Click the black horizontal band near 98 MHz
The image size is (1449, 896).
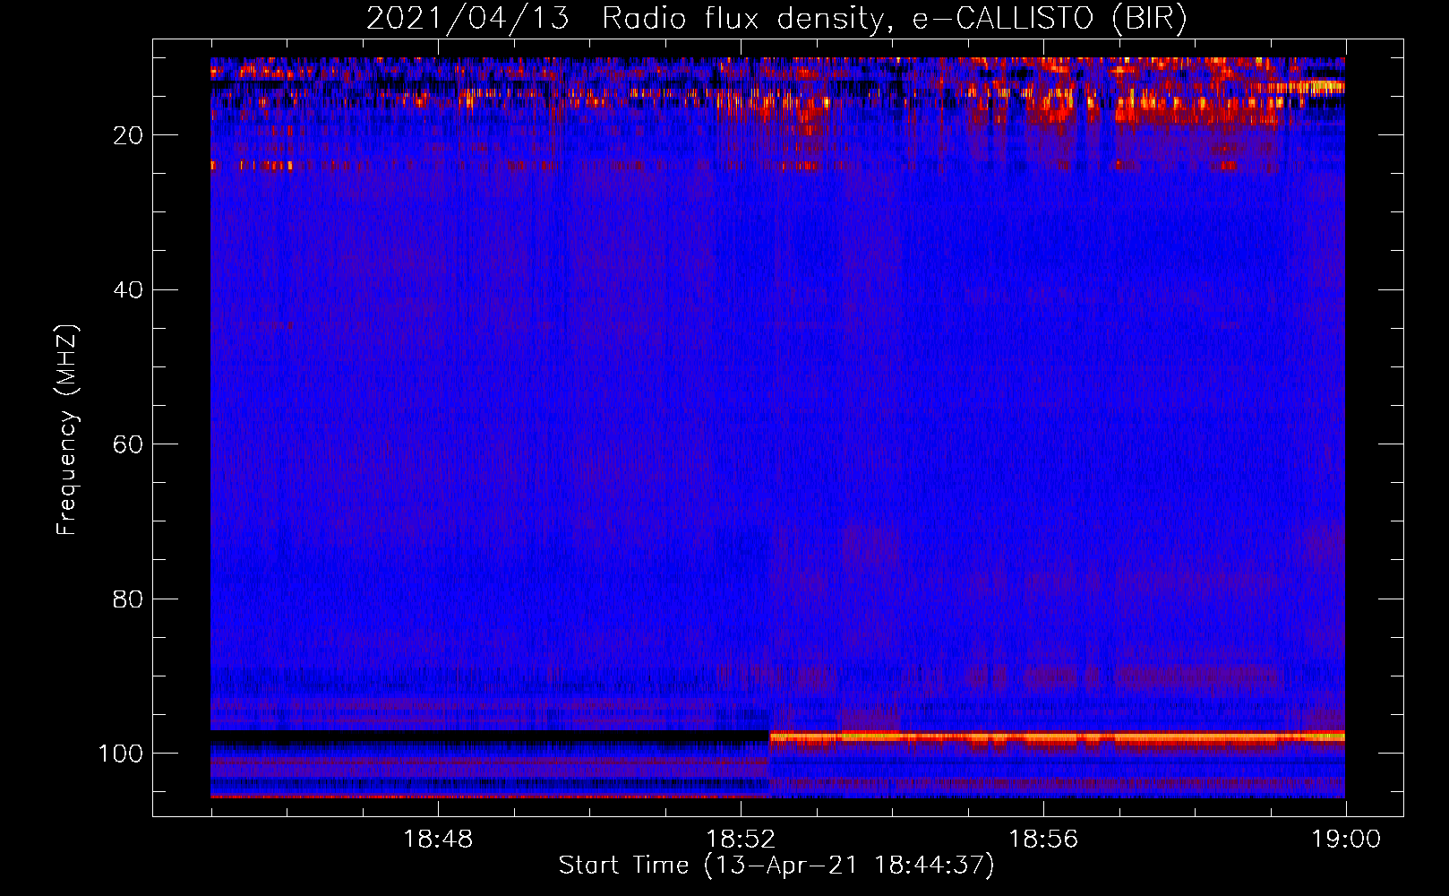(490, 736)
